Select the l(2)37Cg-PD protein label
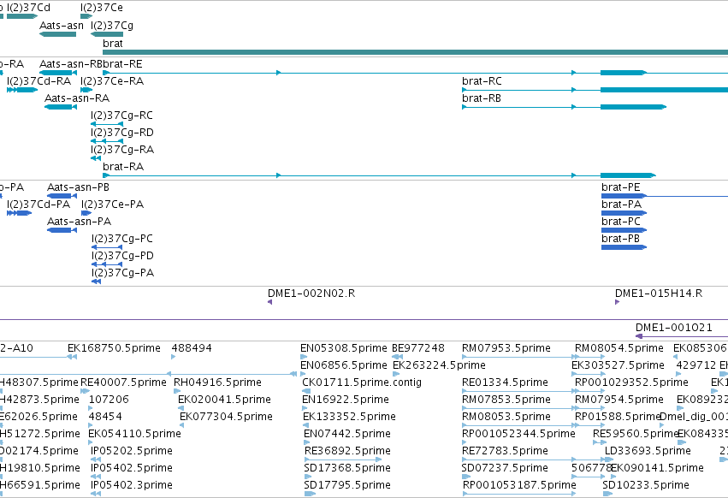The height and width of the screenshot is (498, 728). point(122,256)
